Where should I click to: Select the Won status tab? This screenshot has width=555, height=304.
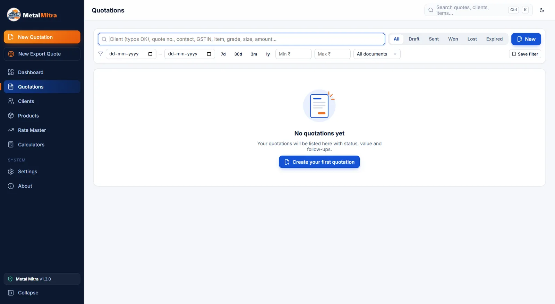click(453, 39)
